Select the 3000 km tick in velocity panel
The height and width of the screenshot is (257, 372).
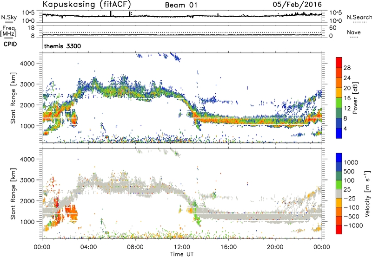[27, 180]
